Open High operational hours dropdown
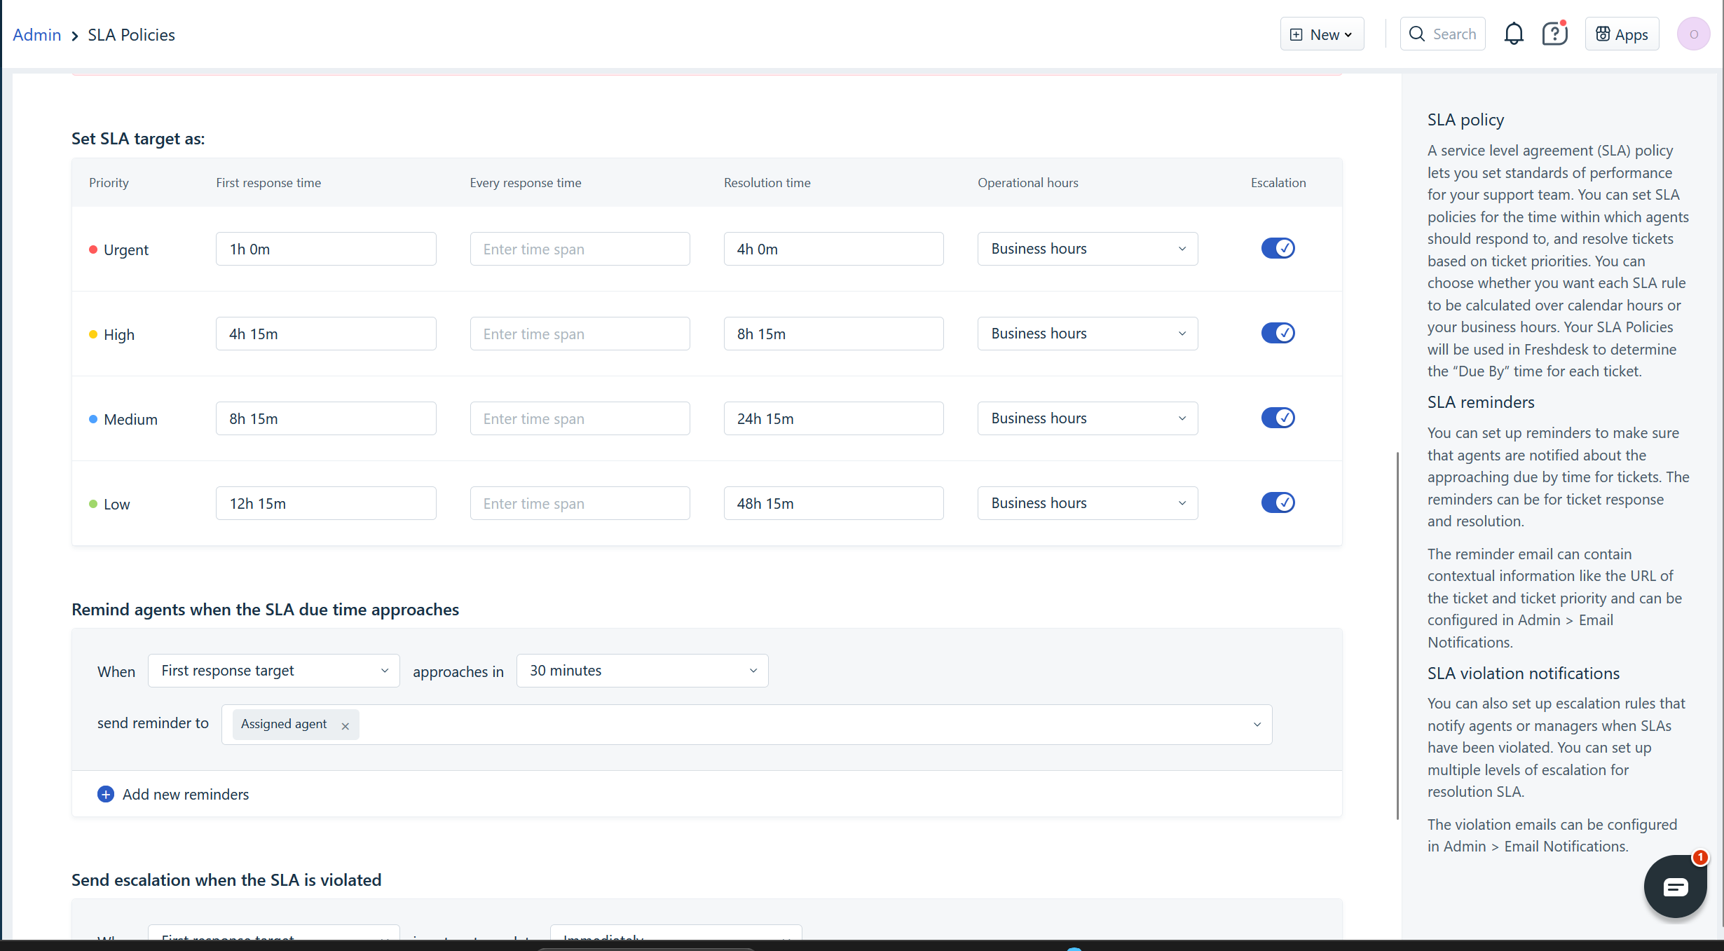The height and width of the screenshot is (951, 1724). point(1088,334)
